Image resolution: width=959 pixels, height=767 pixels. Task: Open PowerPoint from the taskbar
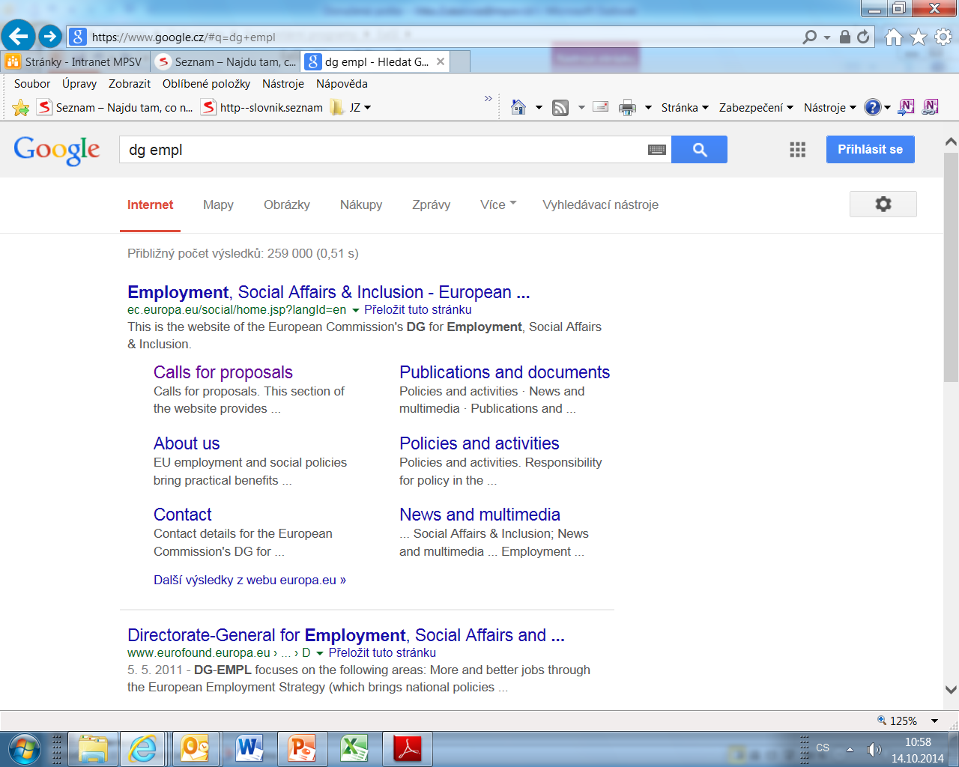(x=302, y=748)
